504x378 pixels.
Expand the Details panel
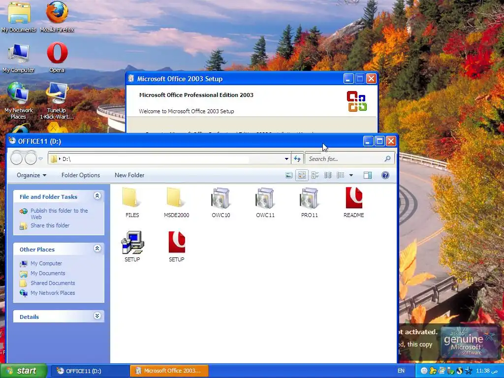click(x=97, y=316)
